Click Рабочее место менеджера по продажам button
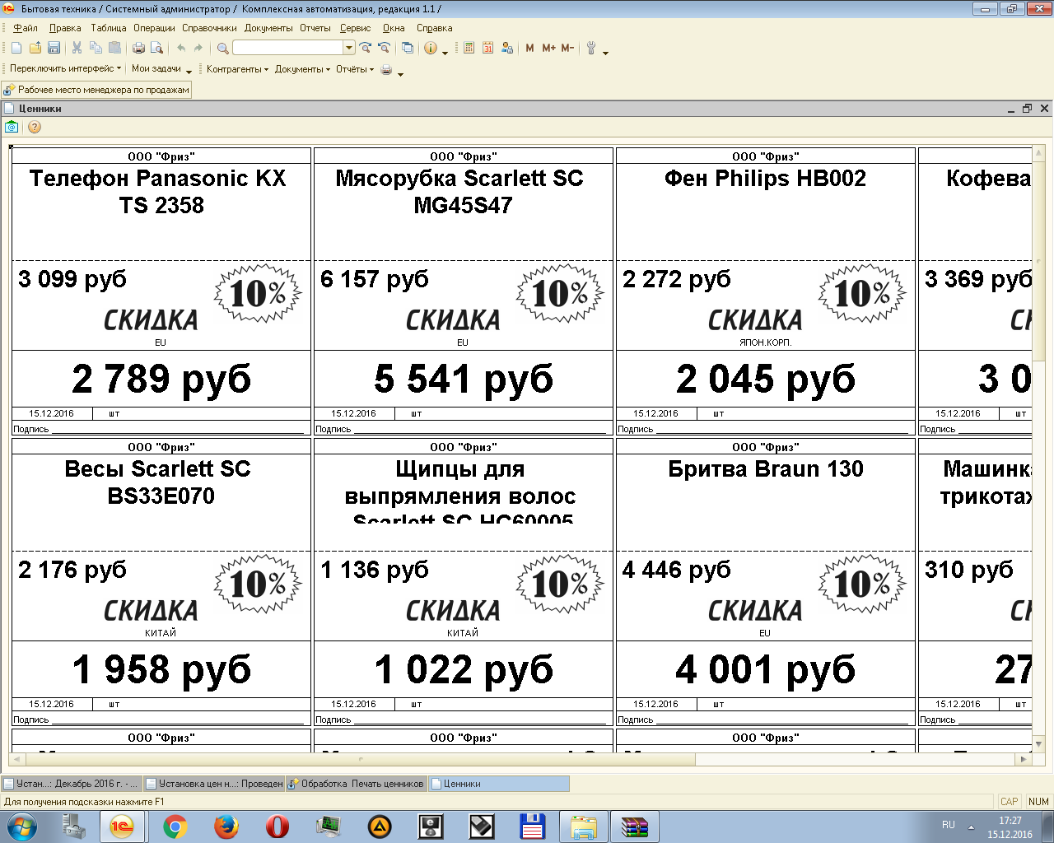Image resolution: width=1054 pixels, height=843 pixels. point(97,90)
